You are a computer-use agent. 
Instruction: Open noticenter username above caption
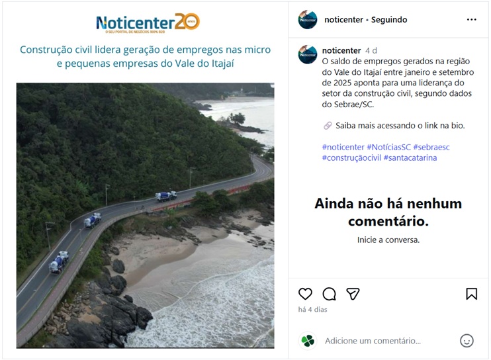pyautogui.click(x=341, y=50)
